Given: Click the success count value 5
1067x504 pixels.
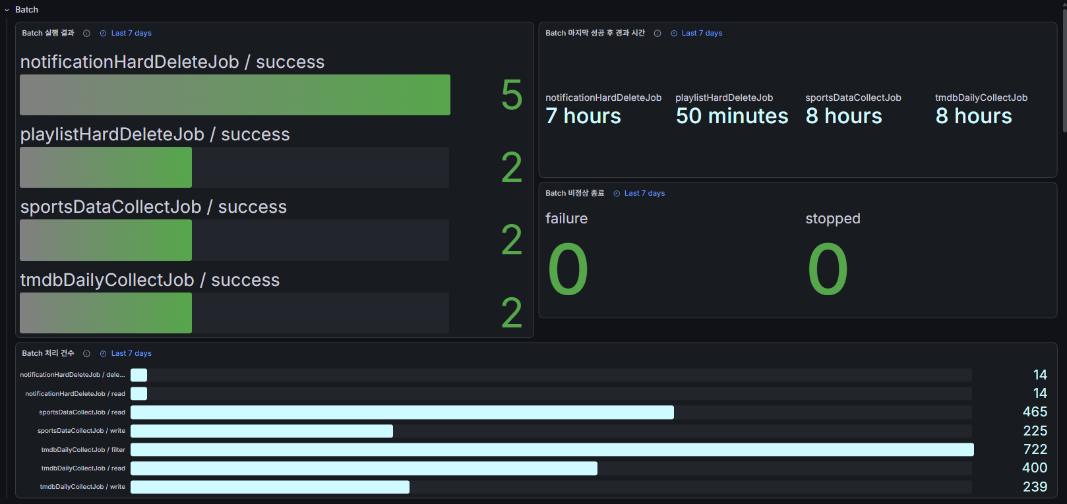Looking at the screenshot, I should pos(512,95).
